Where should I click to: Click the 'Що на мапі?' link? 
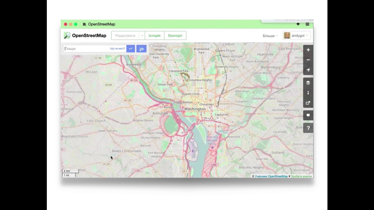117,49
